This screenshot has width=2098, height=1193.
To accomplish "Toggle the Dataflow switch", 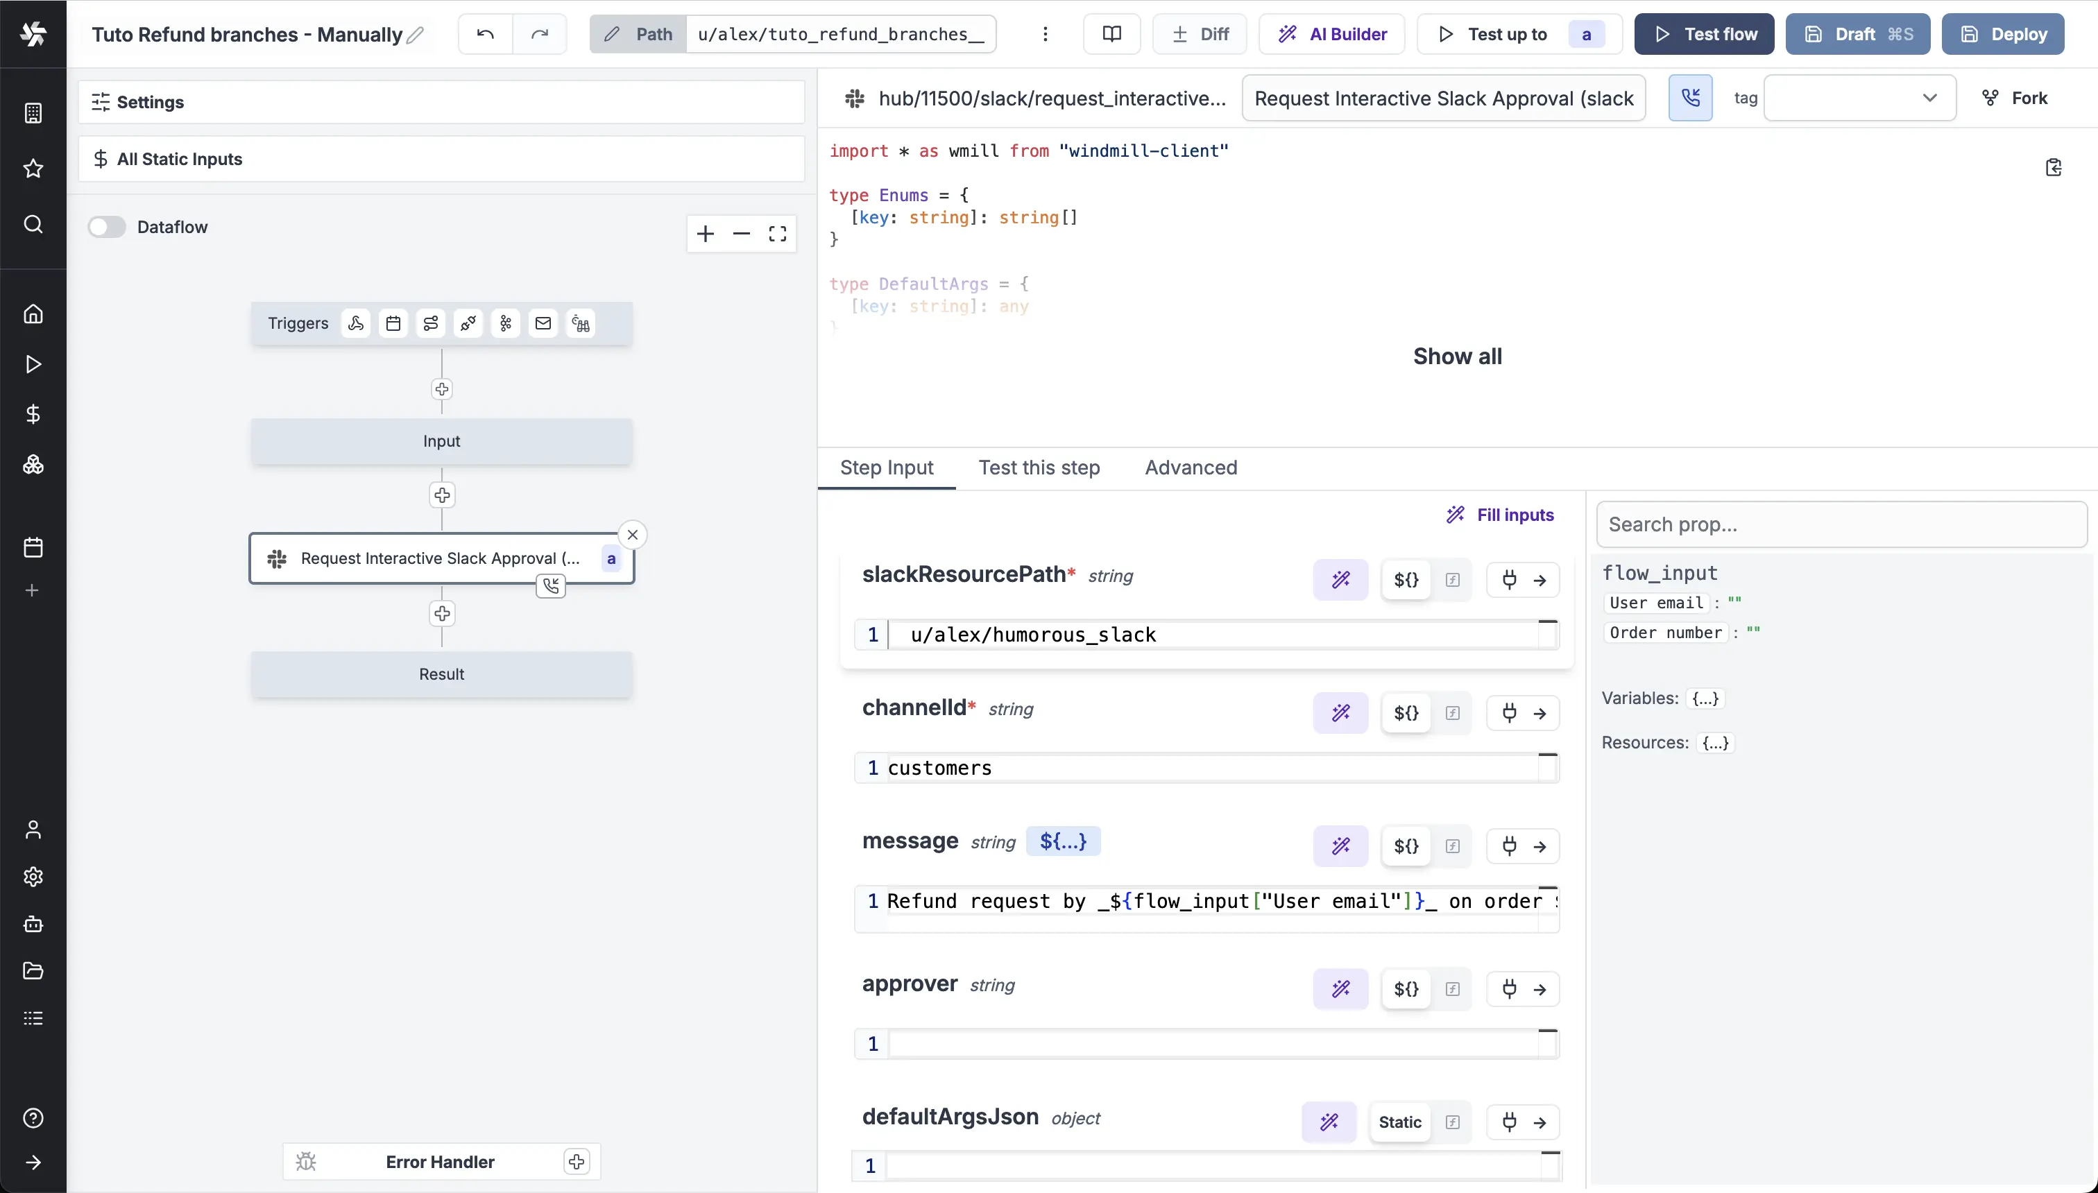I will coord(108,227).
